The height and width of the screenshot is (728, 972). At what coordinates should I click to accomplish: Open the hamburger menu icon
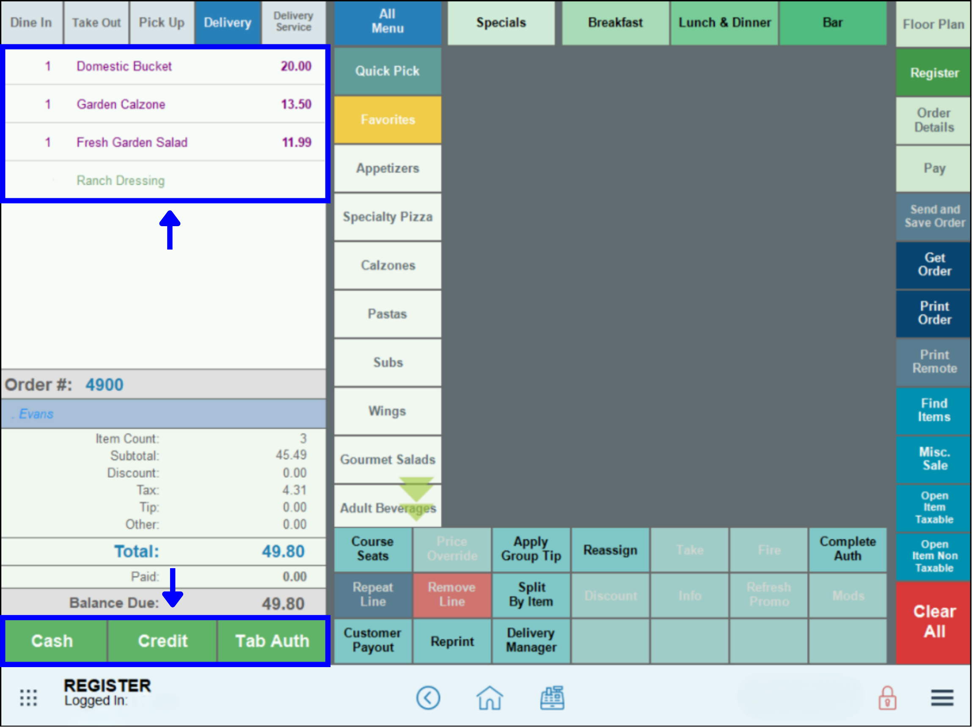coord(942,698)
